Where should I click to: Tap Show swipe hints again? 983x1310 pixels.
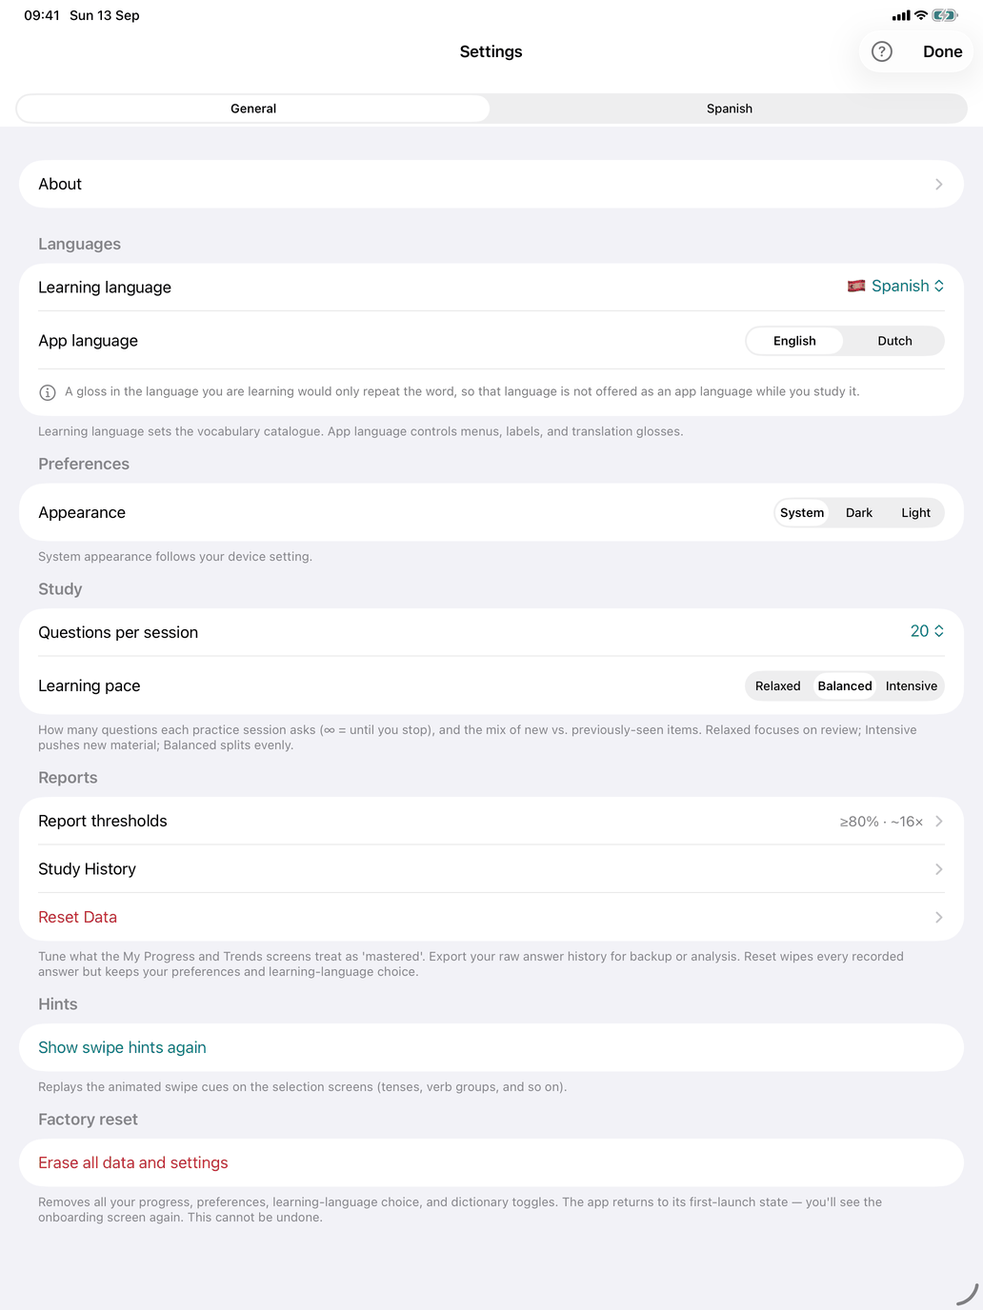pos(122,1047)
